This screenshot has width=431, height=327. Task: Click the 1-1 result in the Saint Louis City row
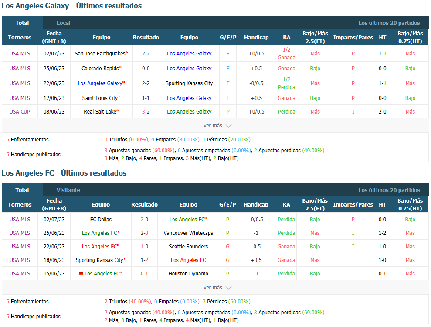coord(146,98)
